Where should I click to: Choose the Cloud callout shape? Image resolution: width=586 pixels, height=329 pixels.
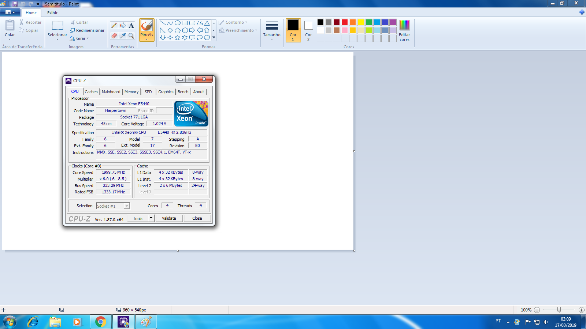[x=207, y=37]
